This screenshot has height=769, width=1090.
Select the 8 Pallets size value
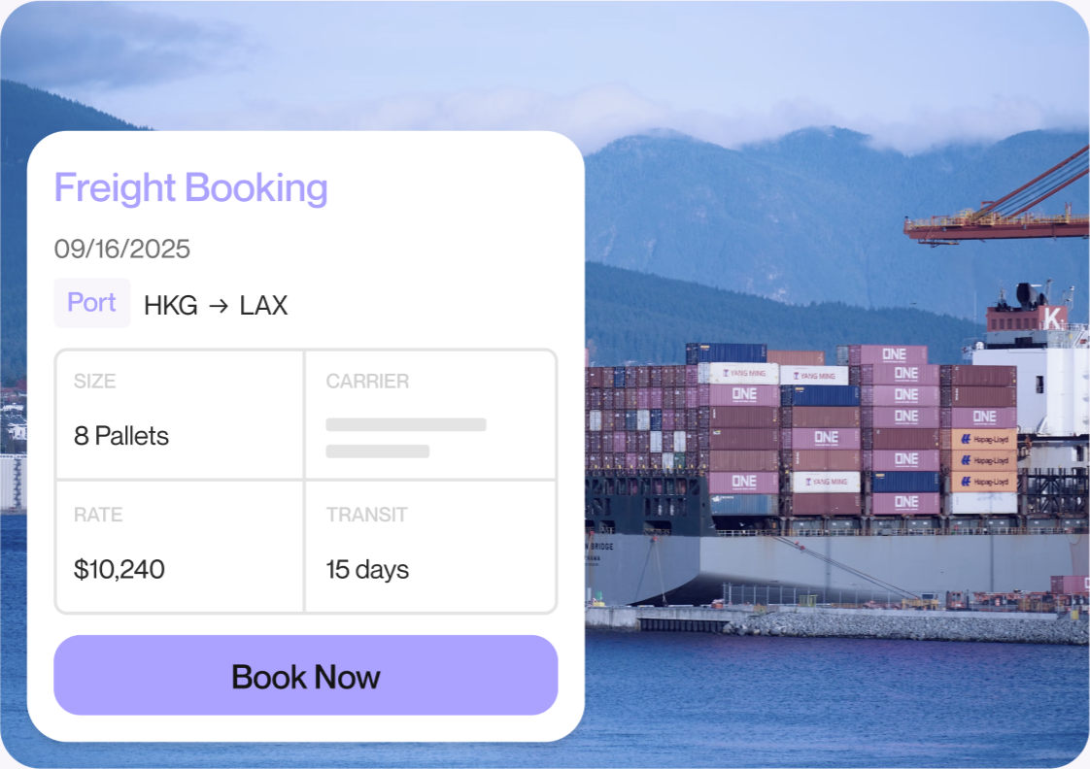tap(121, 436)
